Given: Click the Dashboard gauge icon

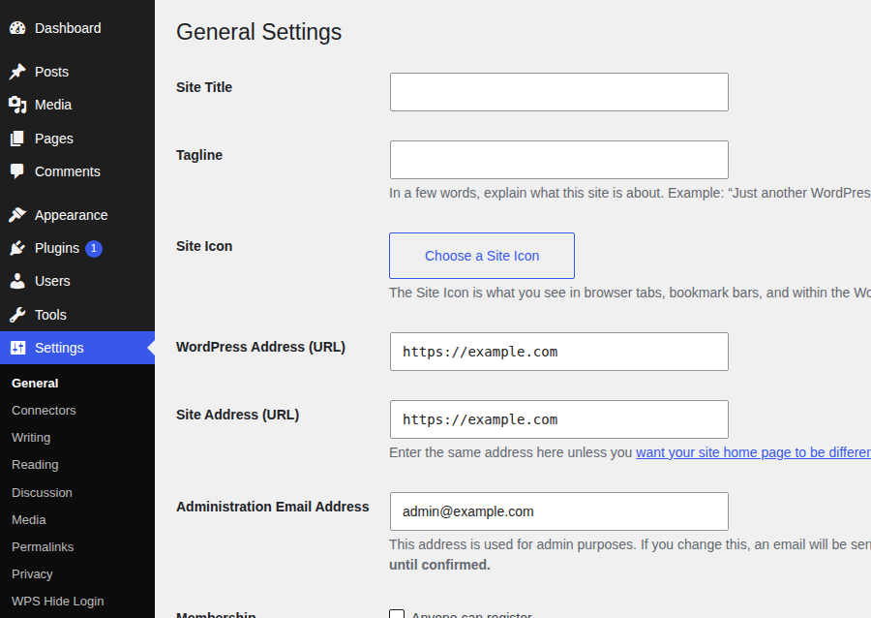Looking at the screenshot, I should click(17, 28).
